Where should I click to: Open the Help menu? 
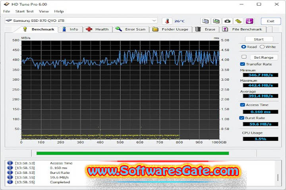(x=59, y=11)
